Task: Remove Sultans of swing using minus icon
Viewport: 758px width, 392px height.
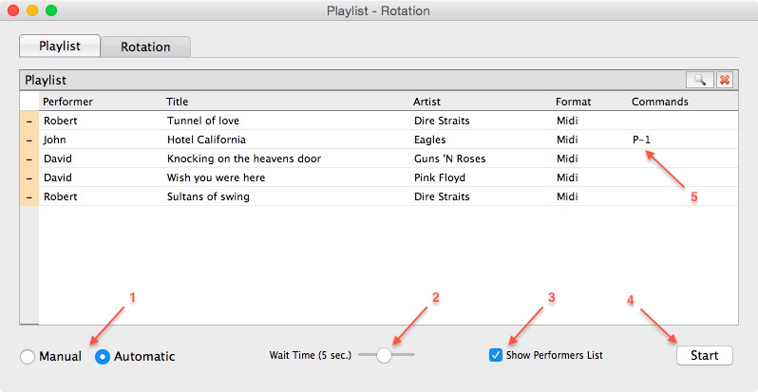Action: click(29, 197)
